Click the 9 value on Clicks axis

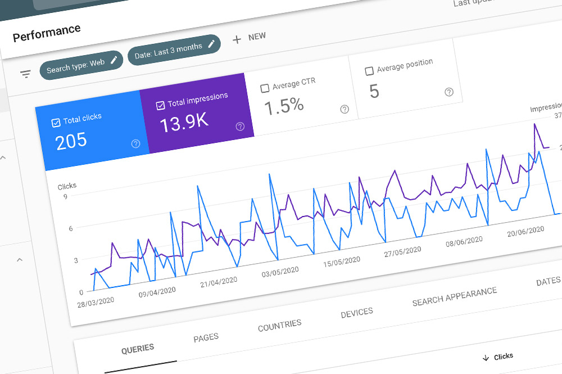(x=65, y=196)
